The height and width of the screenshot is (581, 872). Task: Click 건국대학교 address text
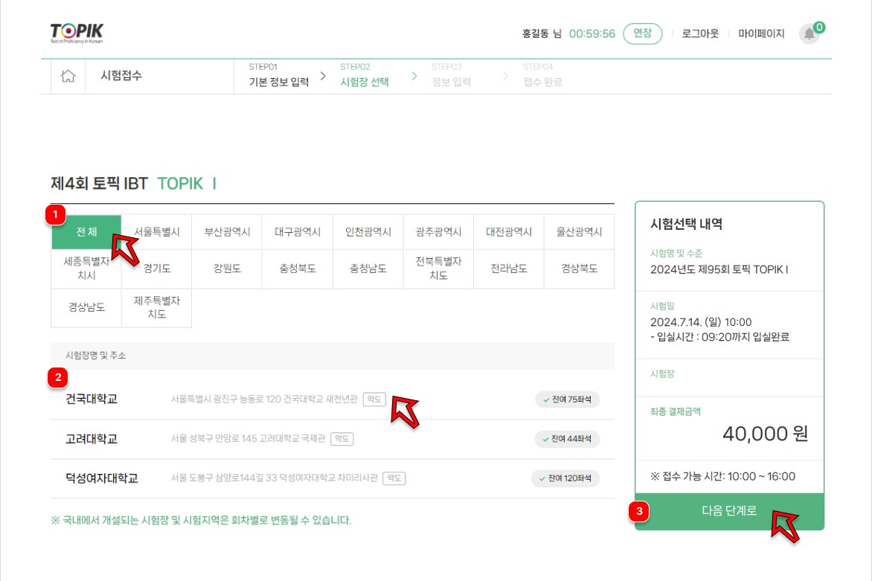pyautogui.click(x=264, y=399)
